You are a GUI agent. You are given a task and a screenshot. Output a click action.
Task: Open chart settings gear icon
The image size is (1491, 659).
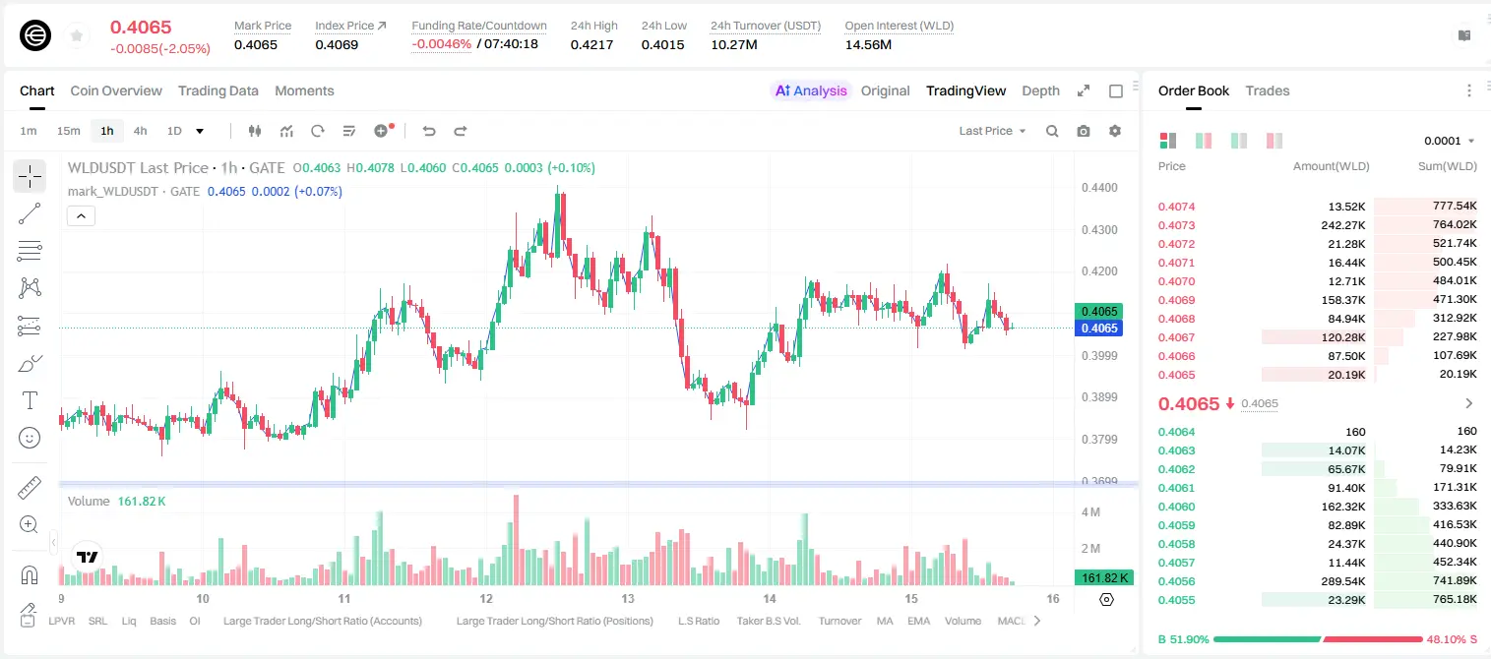(1115, 131)
